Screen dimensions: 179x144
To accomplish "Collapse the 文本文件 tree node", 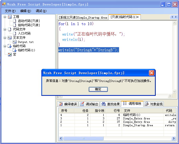I will coord(5,38).
